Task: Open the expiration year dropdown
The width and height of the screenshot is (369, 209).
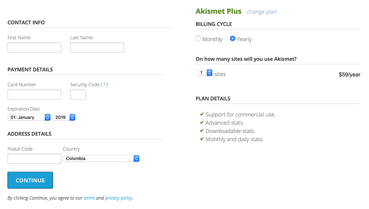Action: click(x=64, y=117)
